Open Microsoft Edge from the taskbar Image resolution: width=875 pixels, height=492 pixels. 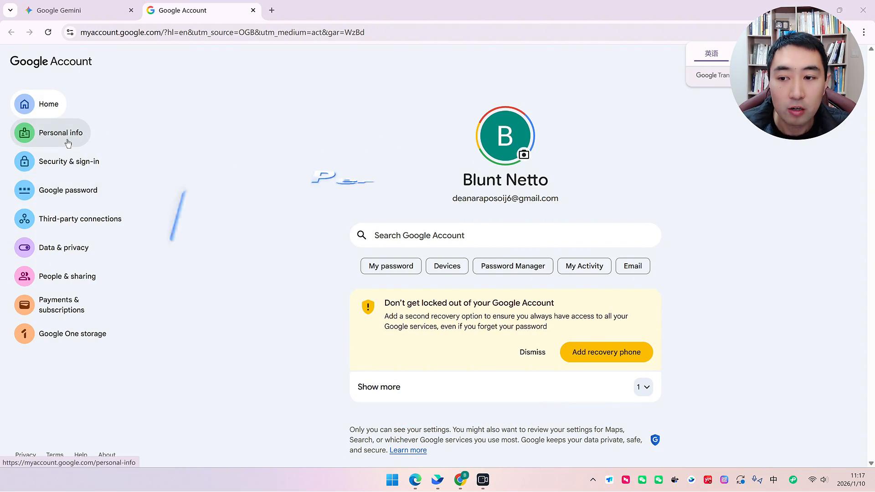[x=415, y=479]
